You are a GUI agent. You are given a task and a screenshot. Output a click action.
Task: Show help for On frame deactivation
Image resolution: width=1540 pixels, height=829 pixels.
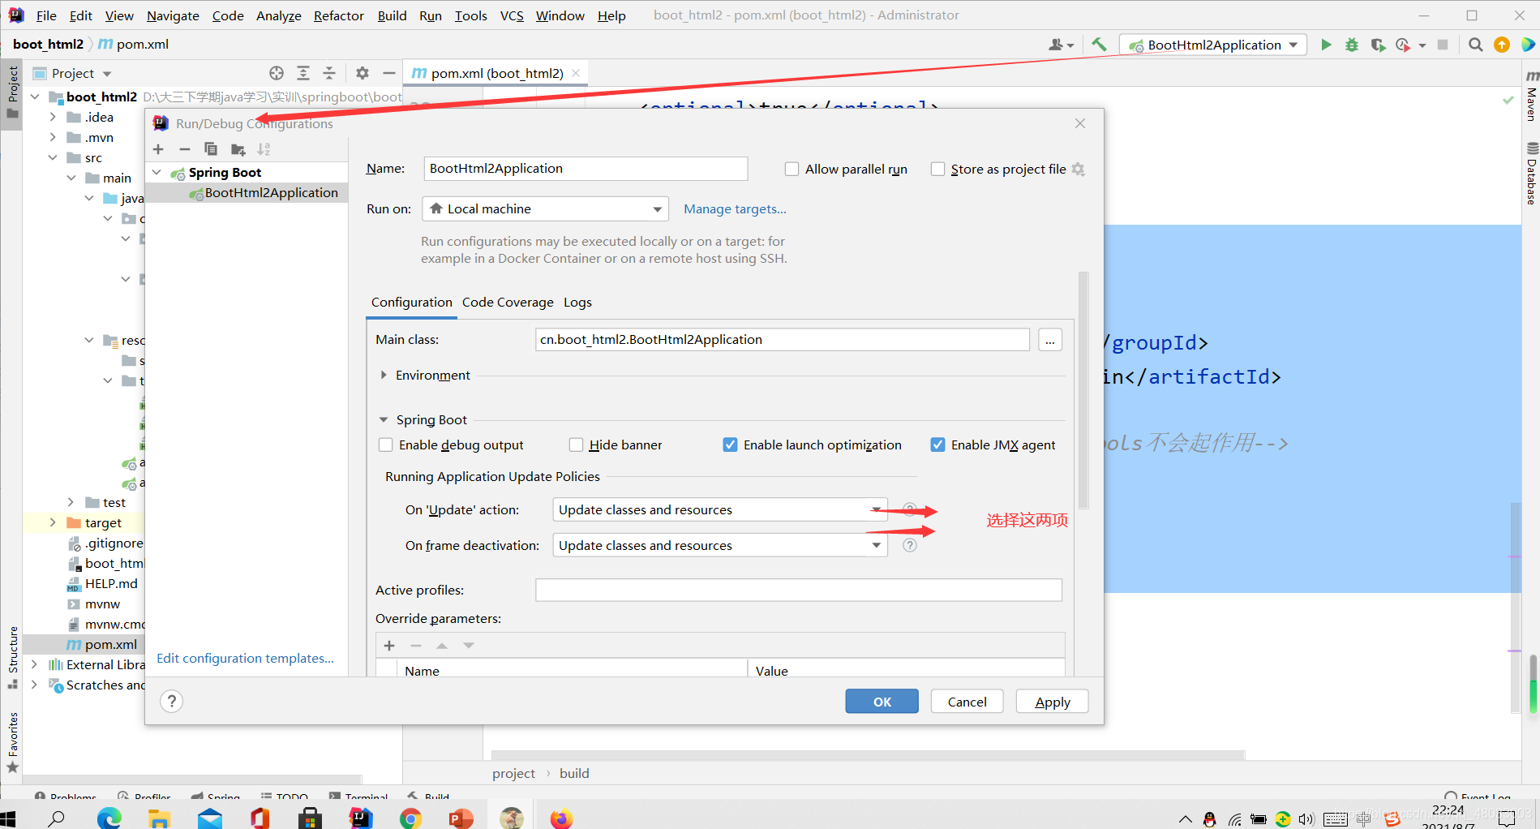[x=910, y=545]
